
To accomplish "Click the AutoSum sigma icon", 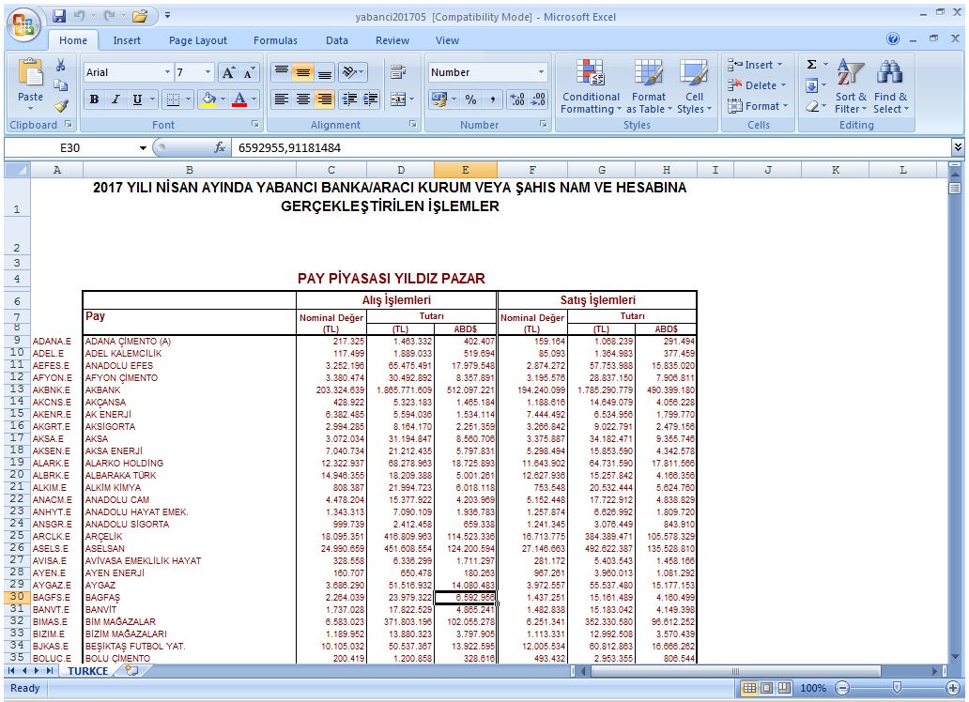I will click(812, 64).
